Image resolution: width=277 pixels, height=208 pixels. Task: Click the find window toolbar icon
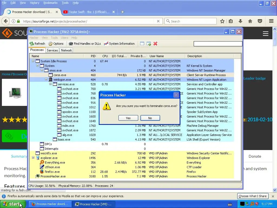(142, 44)
